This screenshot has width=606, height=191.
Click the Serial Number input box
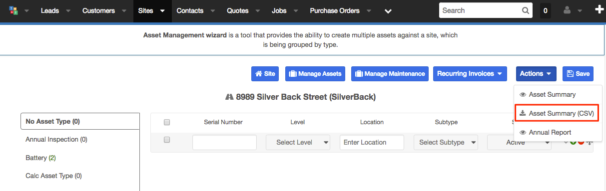click(x=224, y=142)
